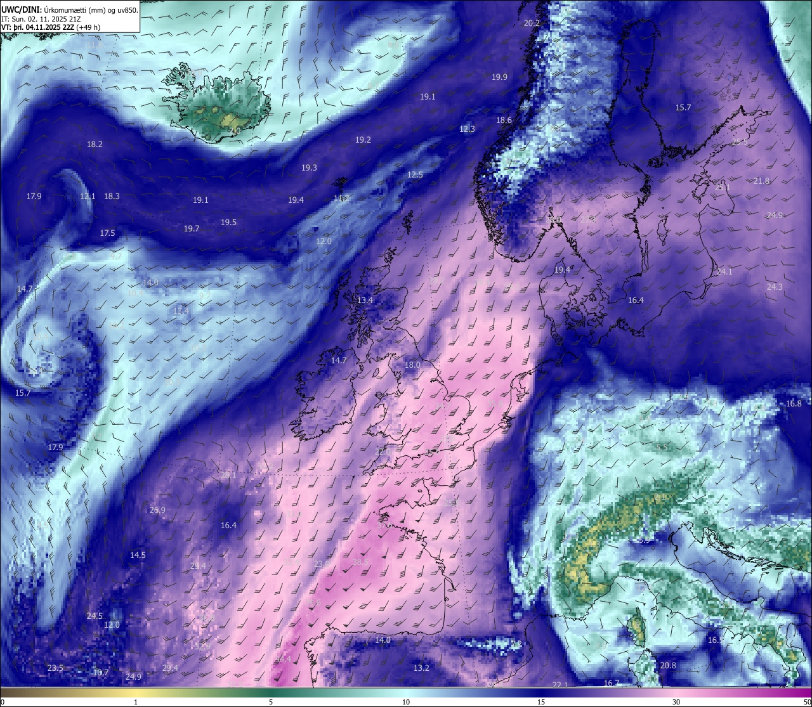Select the 30 tick on color scale
This screenshot has width=812, height=707.
pos(676,702)
